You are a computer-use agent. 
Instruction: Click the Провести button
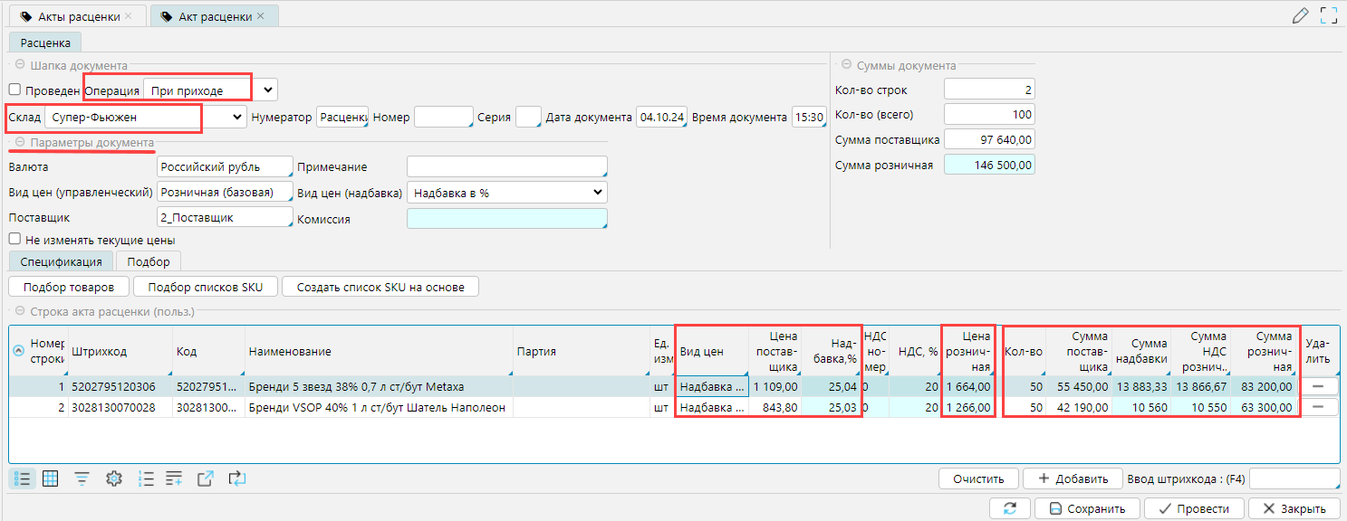coord(1194,508)
